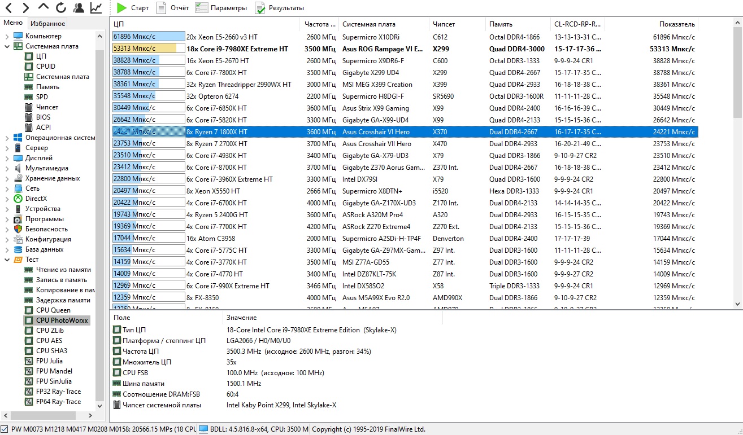Viewport: 743px width, 435px height.
Task: Open the user profile icon in toolbar
Action: (79, 8)
